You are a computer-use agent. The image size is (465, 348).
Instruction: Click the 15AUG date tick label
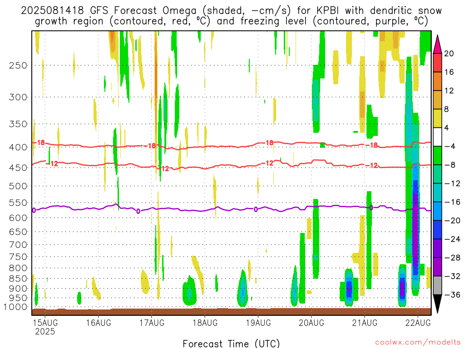[x=45, y=323]
